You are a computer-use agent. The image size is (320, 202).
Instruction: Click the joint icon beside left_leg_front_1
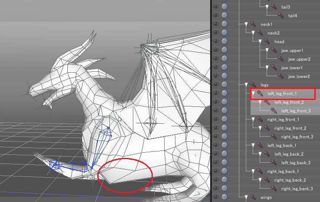point(260,93)
